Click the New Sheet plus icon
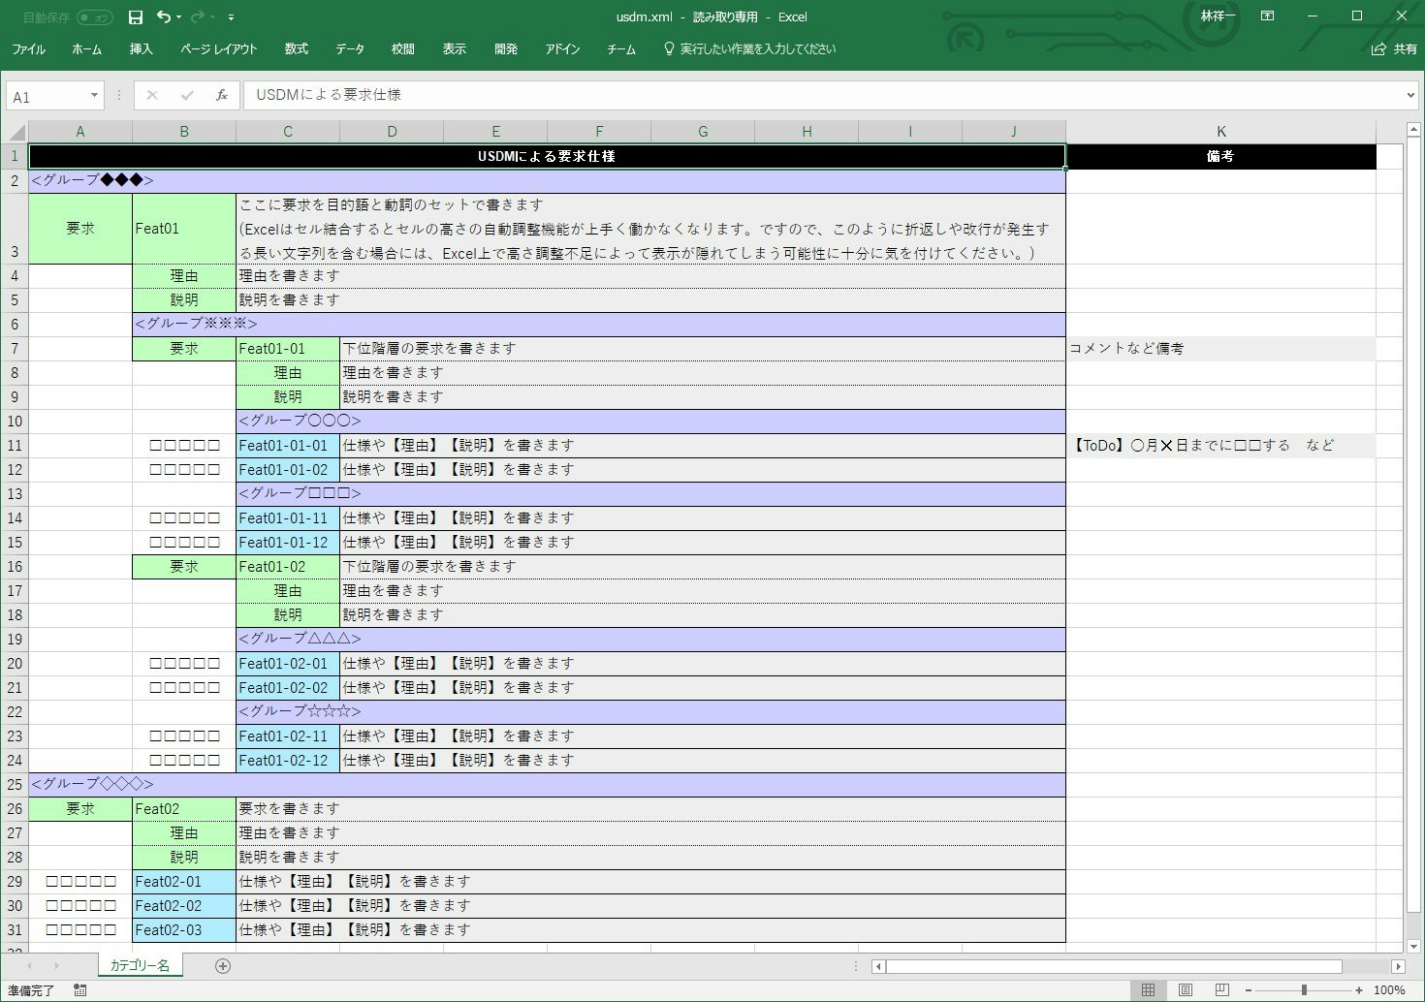Screen dimensions: 1425x1002 tap(223, 966)
